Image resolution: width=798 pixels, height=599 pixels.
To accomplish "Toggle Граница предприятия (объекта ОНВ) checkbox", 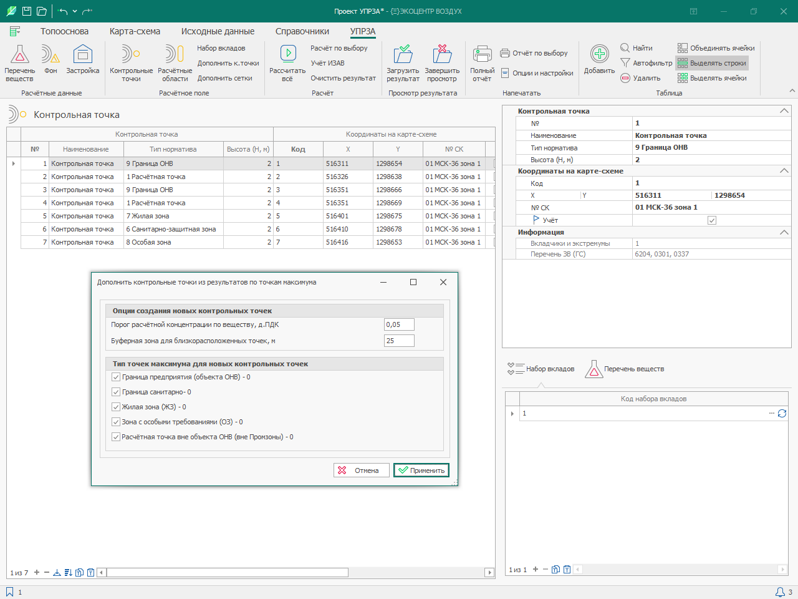I will 116,377.
